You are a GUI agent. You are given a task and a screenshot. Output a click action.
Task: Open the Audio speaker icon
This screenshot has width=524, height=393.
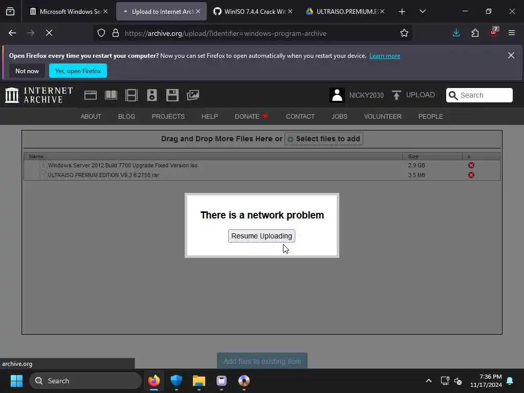coord(151,95)
